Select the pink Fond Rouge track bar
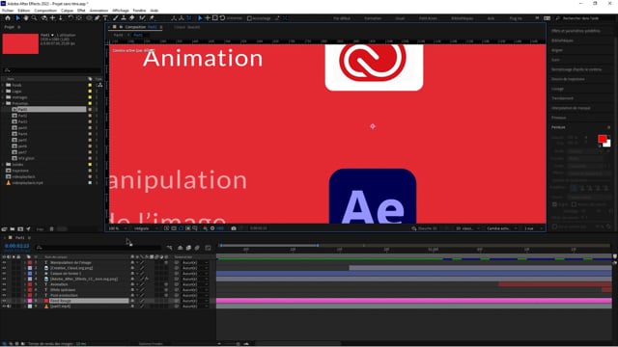This screenshot has height=347, width=618. (x=414, y=301)
